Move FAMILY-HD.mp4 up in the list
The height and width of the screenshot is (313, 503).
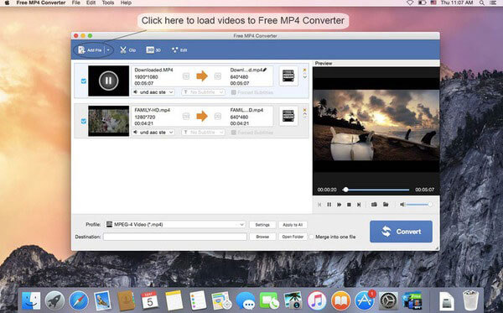(305, 113)
